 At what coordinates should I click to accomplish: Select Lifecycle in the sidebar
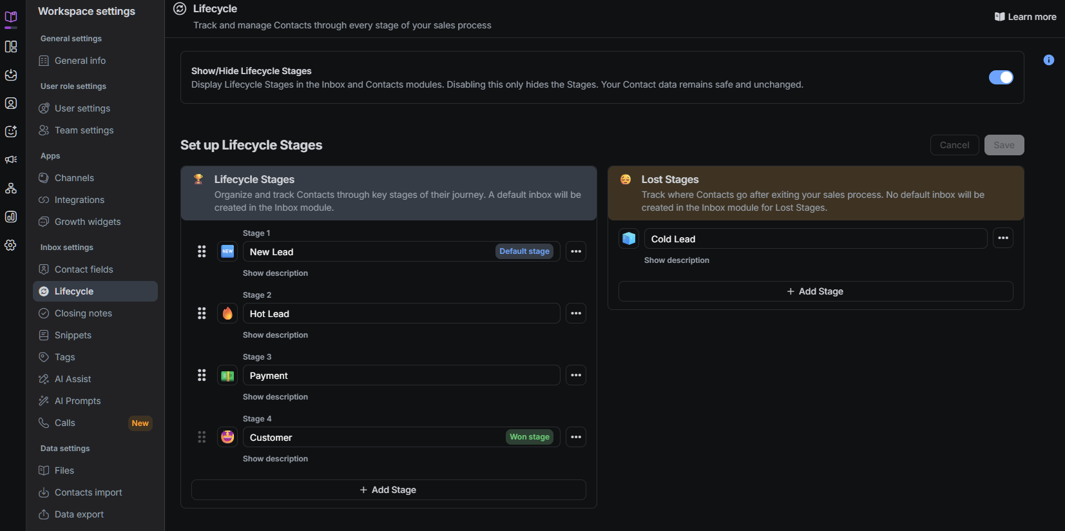(x=95, y=291)
